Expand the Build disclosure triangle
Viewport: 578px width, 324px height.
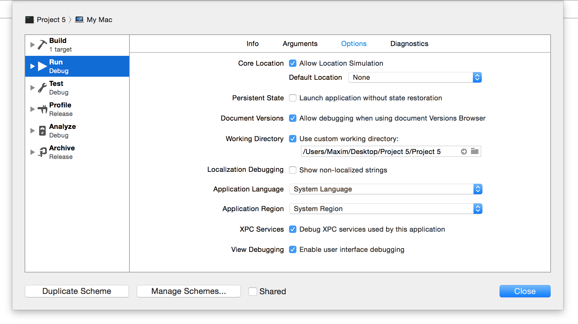coord(32,45)
